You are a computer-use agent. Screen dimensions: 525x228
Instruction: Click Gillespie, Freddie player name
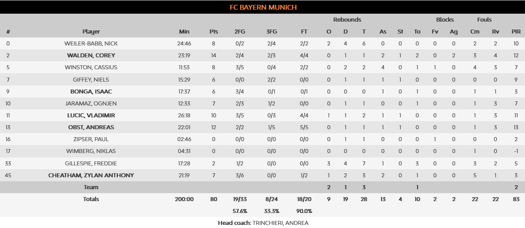(91, 163)
